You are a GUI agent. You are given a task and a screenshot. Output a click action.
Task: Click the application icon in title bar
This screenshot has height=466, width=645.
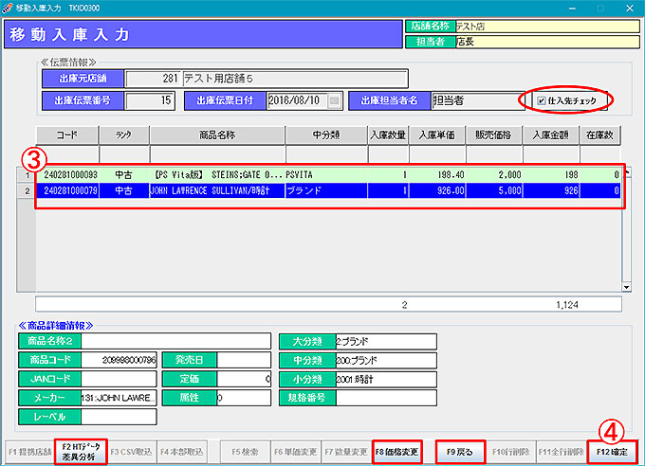coord(8,7)
